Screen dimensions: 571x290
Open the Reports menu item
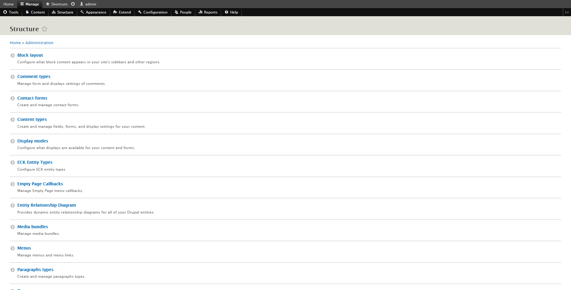(x=208, y=12)
